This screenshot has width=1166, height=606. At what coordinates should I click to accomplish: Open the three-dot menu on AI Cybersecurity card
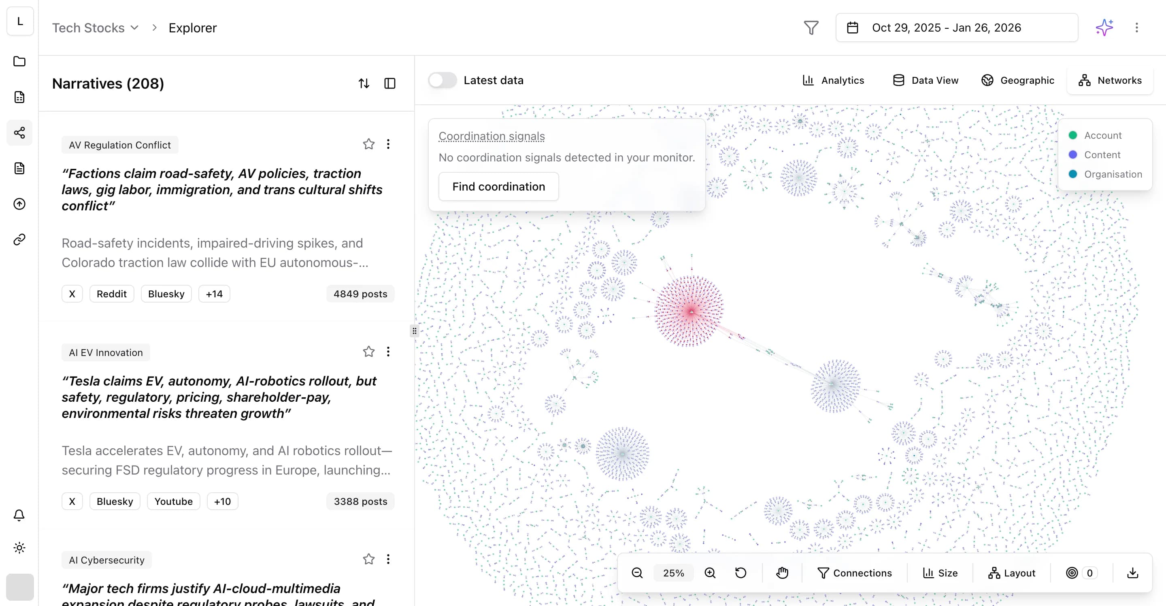point(388,559)
